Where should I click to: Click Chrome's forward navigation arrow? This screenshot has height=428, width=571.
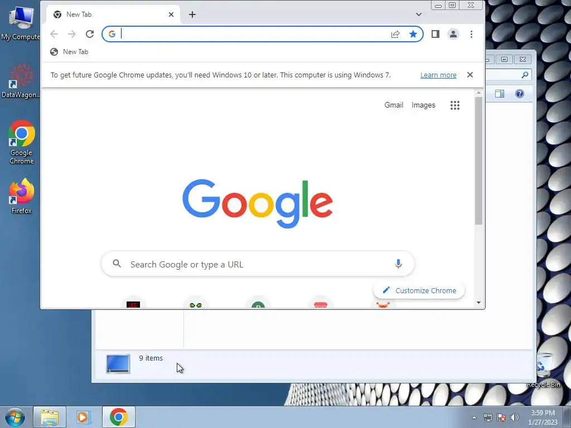pyautogui.click(x=72, y=34)
